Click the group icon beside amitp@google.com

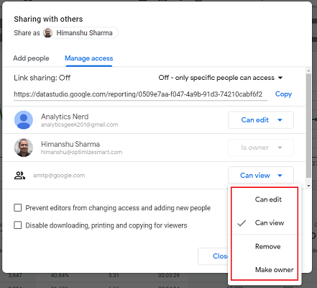point(19,176)
